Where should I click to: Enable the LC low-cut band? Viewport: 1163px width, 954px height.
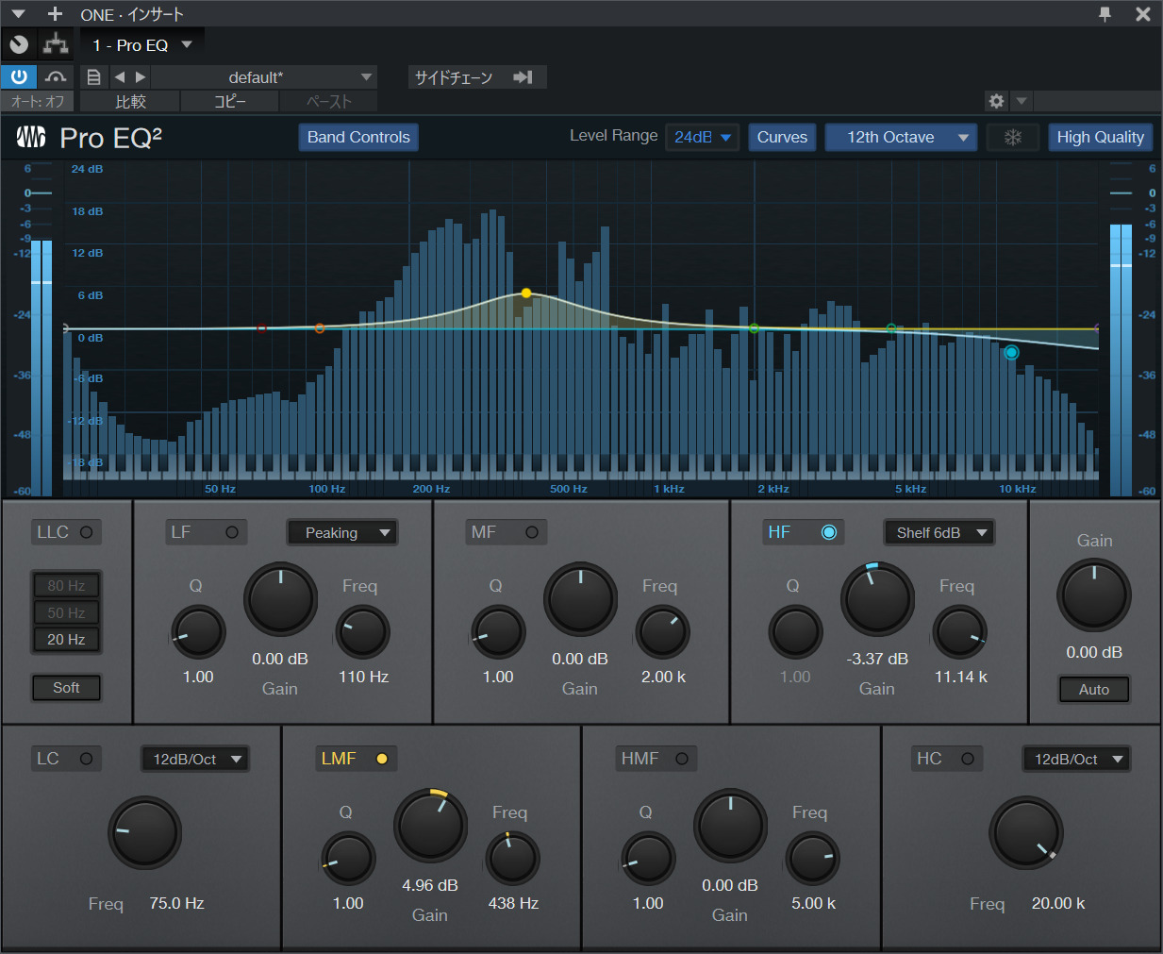click(x=86, y=759)
